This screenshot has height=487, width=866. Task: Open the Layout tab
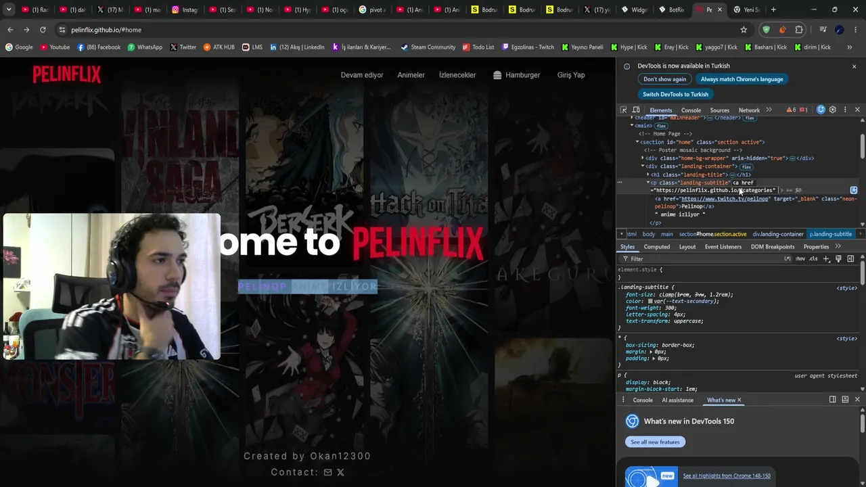[687, 247]
